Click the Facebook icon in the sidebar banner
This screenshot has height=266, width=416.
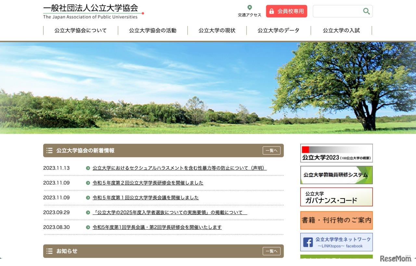307,242
